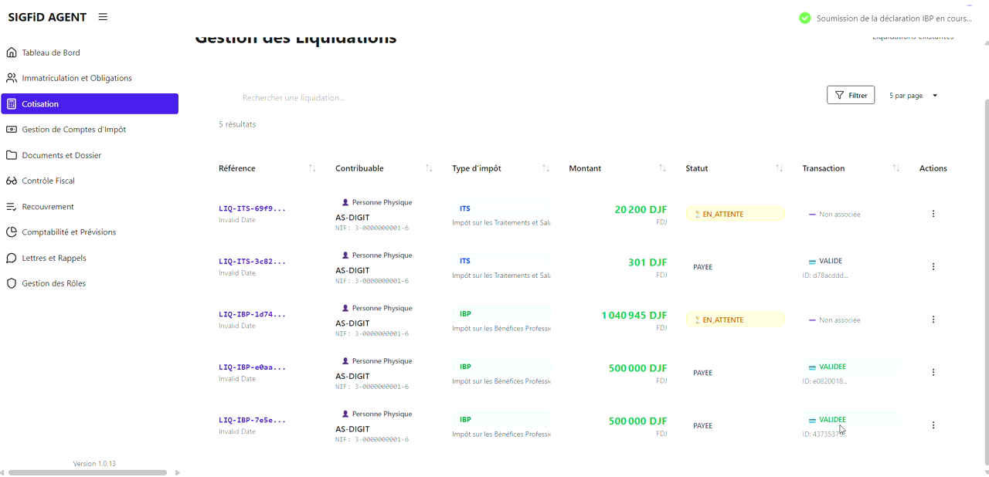
Task: Click the Tableau de Bord home icon
Action: point(12,52)
